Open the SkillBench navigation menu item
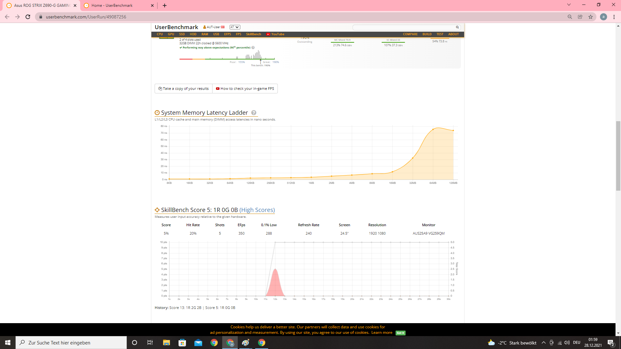Viewport: 621px width, 349px height. tap(253, 34)
